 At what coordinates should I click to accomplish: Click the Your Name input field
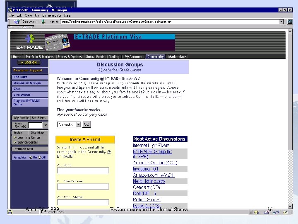83,171
